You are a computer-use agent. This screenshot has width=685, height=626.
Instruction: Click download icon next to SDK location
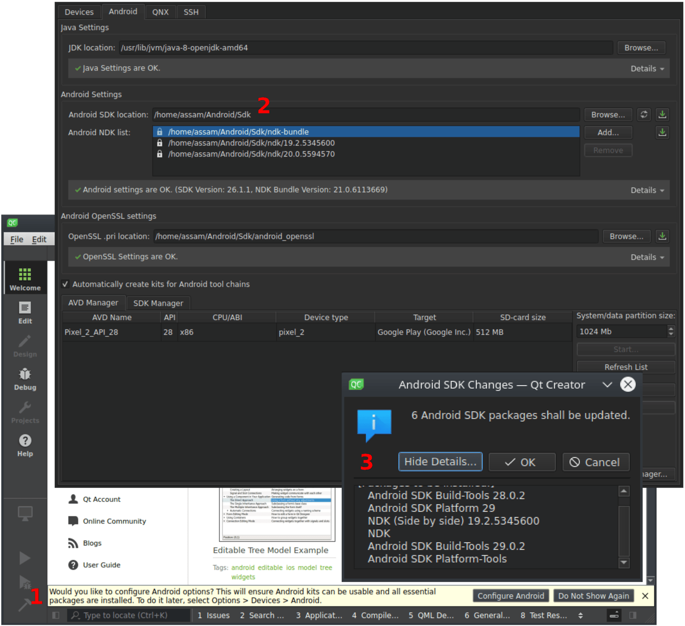[662, 115]
